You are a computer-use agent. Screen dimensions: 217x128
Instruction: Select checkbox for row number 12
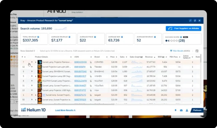pos(29,67)
